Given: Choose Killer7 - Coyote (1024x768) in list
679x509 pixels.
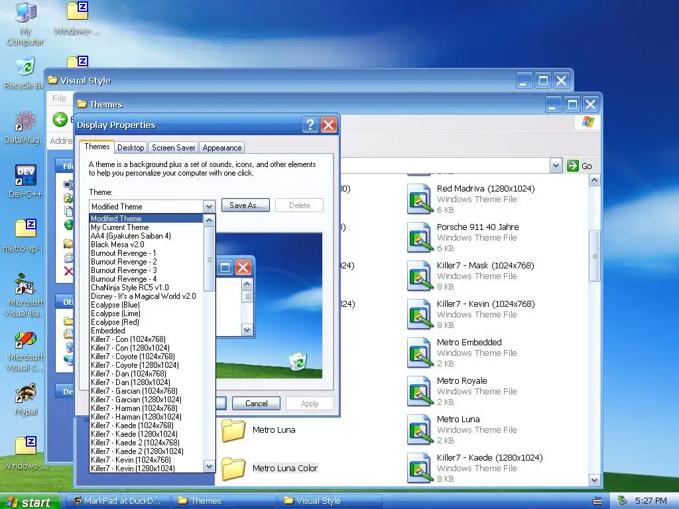Looking at the screenshot, I should tap(147, 357).
